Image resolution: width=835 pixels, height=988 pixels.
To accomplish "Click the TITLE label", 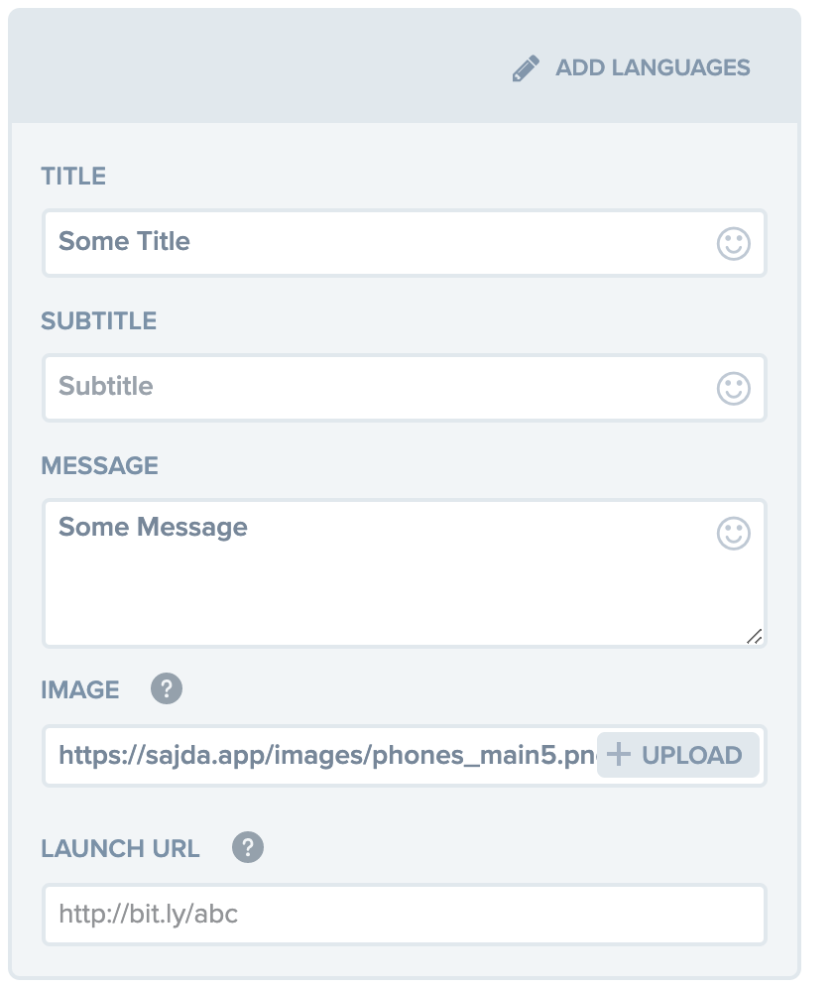I will click(x=73, y=176).
